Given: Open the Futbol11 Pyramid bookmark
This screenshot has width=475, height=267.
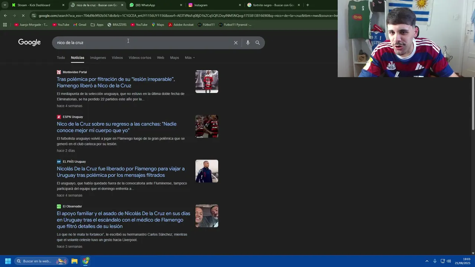Looking at the screenshot, I should point(235,25).
